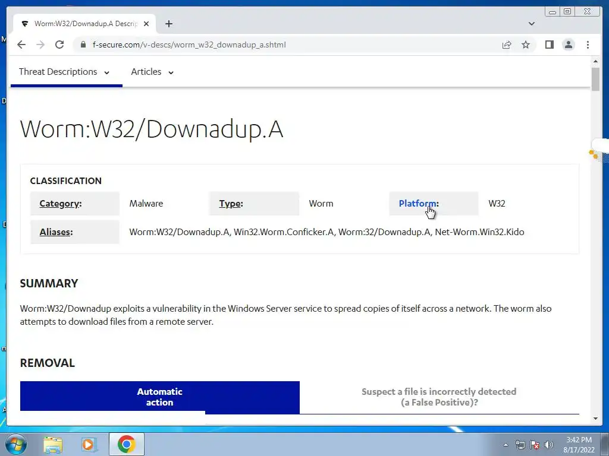This screenshot has height=456, width=609.
Task: Close the Worm:W32/Downadup.A tab
Action: 146,24
